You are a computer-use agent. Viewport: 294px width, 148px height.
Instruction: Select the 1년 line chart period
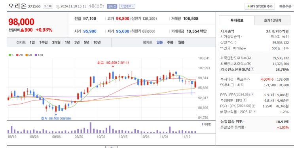pyautogui.click(x=67, y=42)
